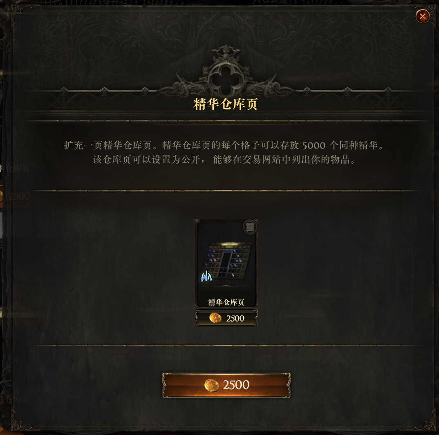The height and width of the screenshot is (435, 439).
Task: Click the empty black center slot in the preview
Action: (x=226, y=260)
